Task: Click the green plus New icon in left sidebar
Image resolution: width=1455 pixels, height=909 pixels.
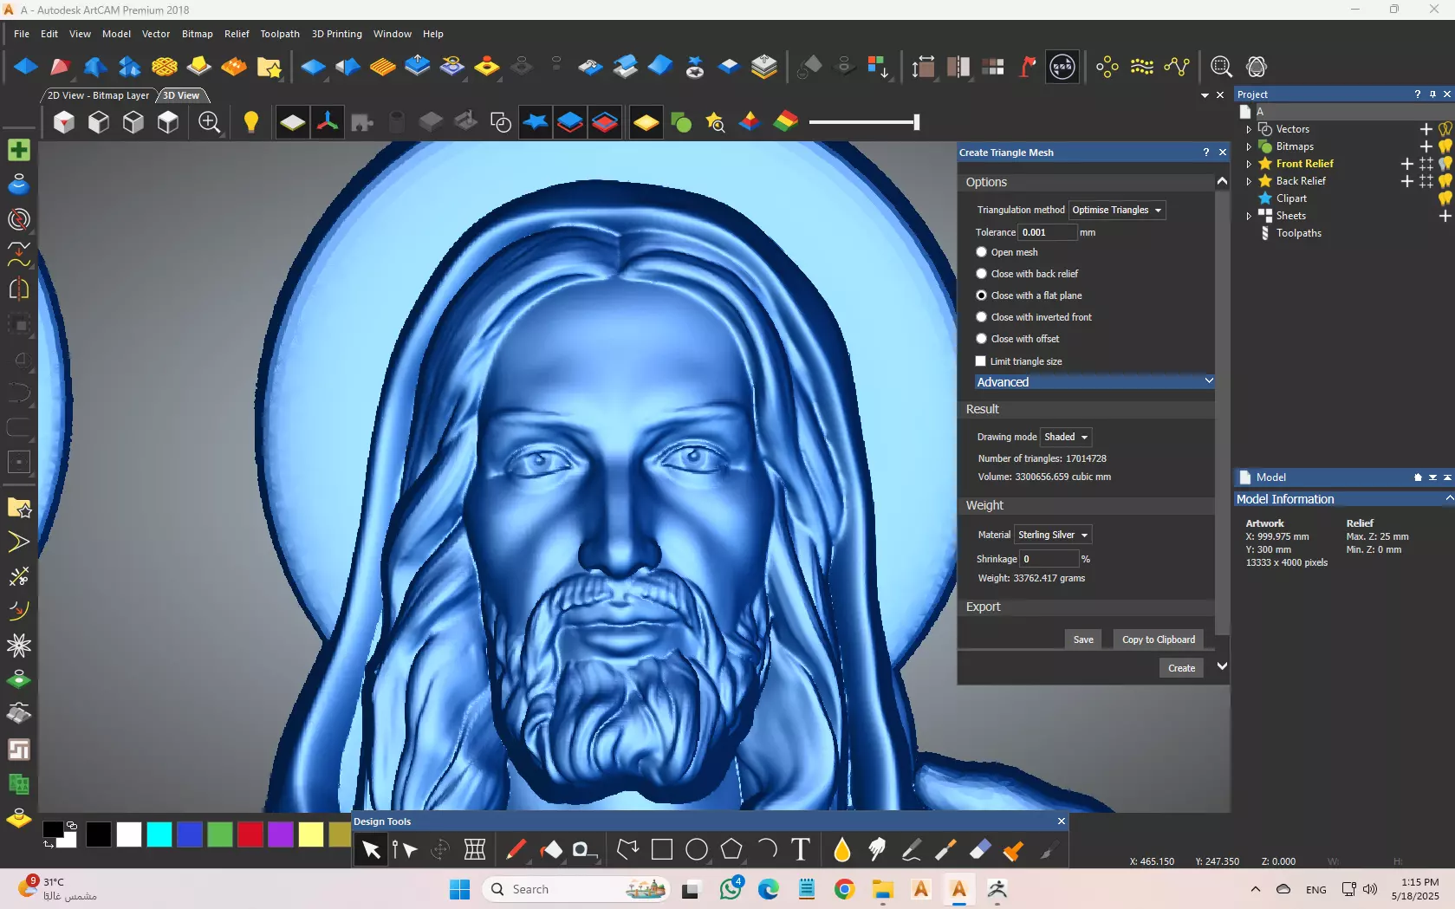Action: (x=18, y=150)
